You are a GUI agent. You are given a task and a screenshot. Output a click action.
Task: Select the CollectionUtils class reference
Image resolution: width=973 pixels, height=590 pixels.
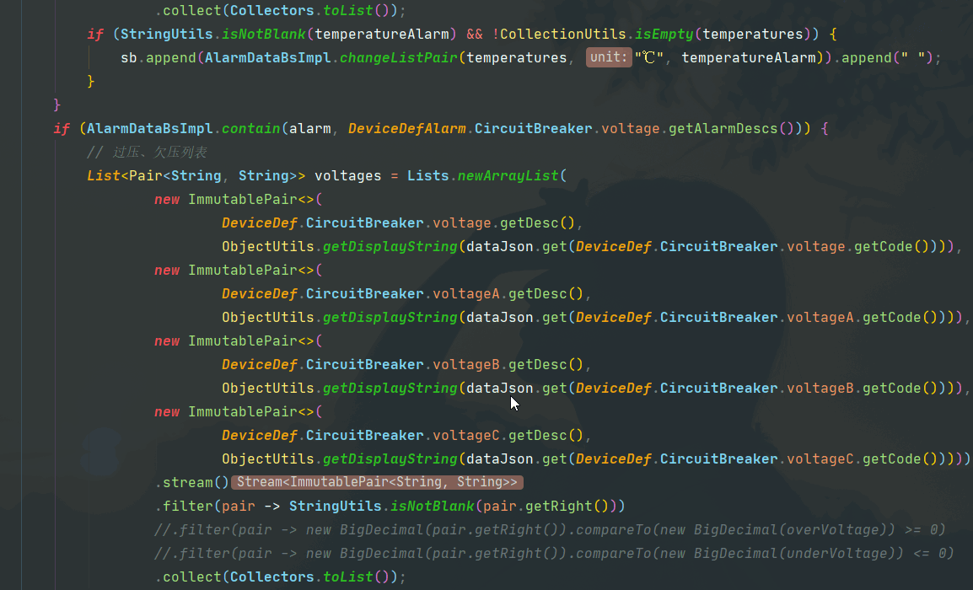point(563,34)
